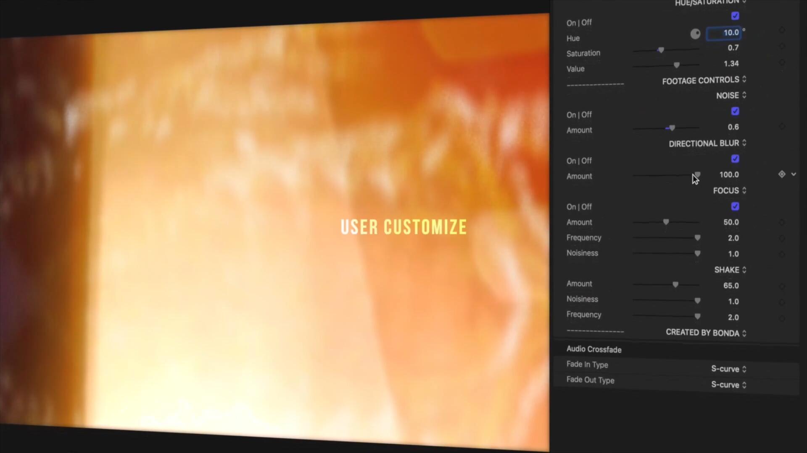The image size is (807, 453).
Task: Toggle Noise On | Off checkbox
Action: [735, 111]
